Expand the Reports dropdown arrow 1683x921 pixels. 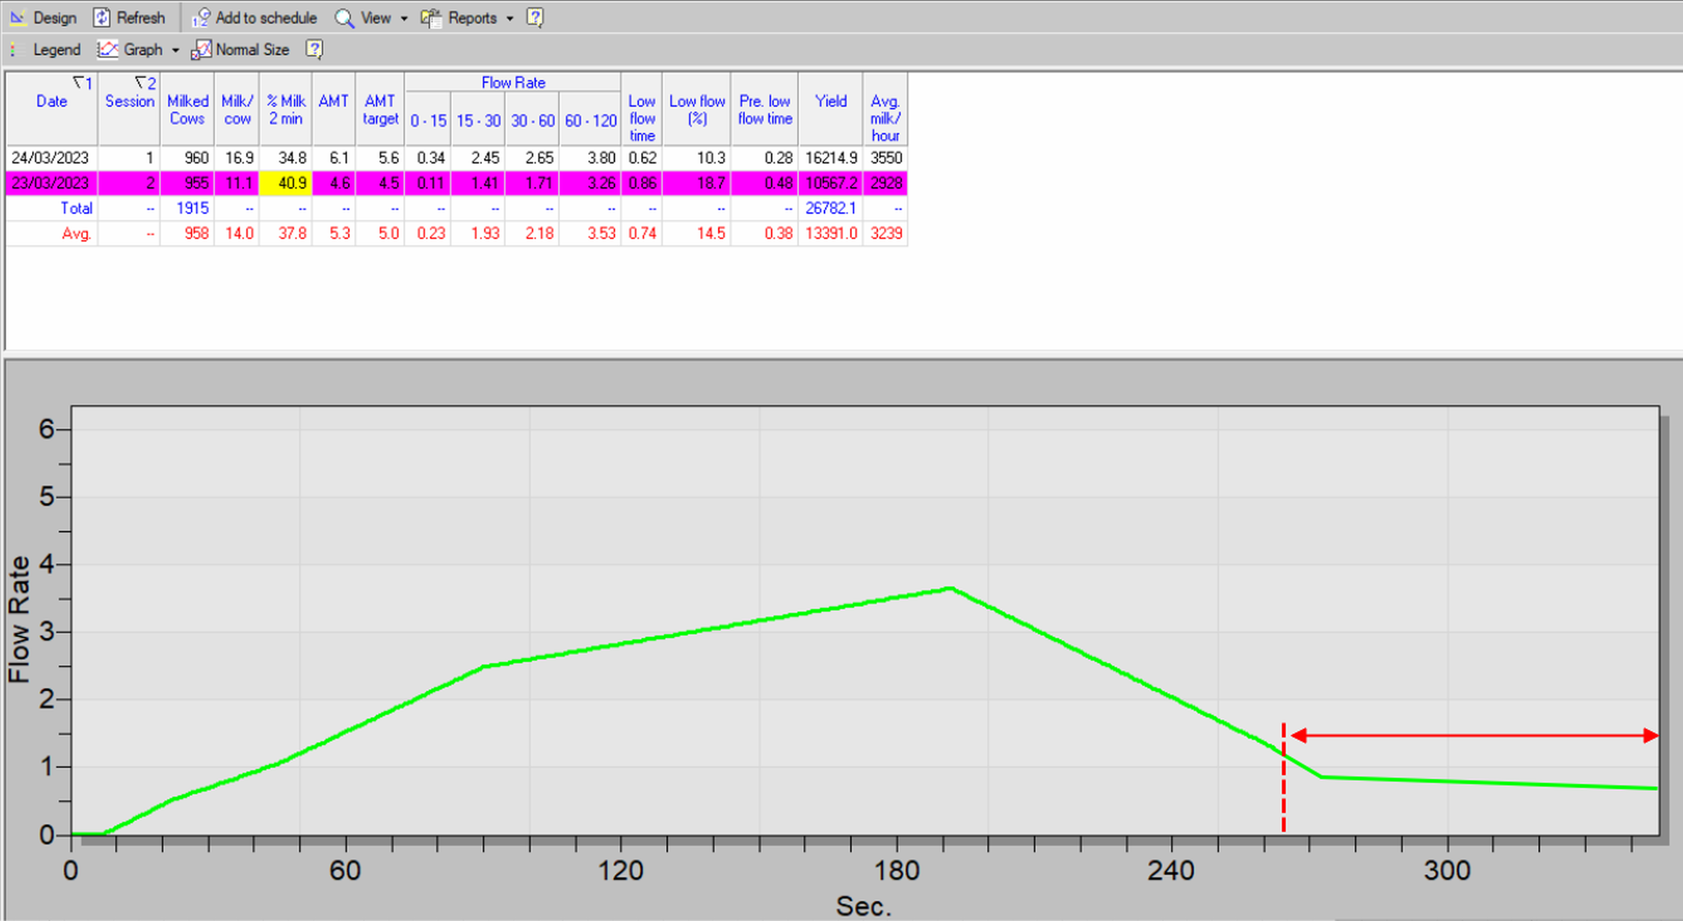click(509, 18)
